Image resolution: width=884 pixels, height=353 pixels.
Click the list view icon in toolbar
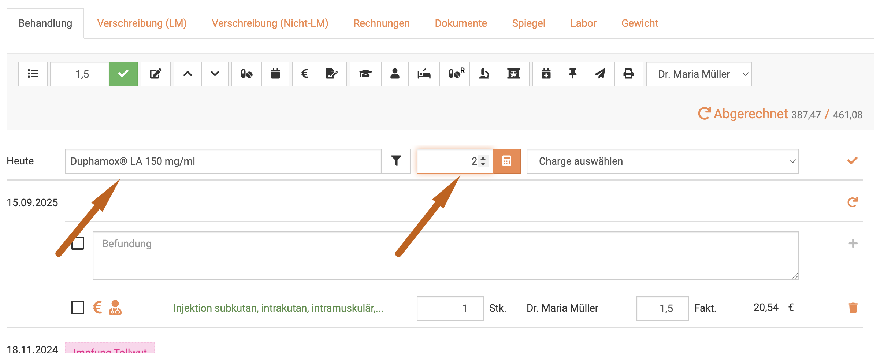coord(33,74)
